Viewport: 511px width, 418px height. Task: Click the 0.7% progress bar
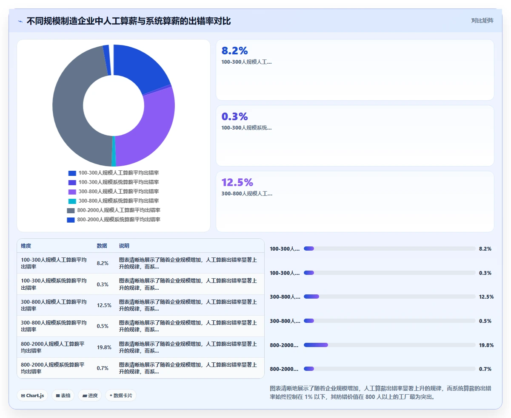click(x=389, y=369)
